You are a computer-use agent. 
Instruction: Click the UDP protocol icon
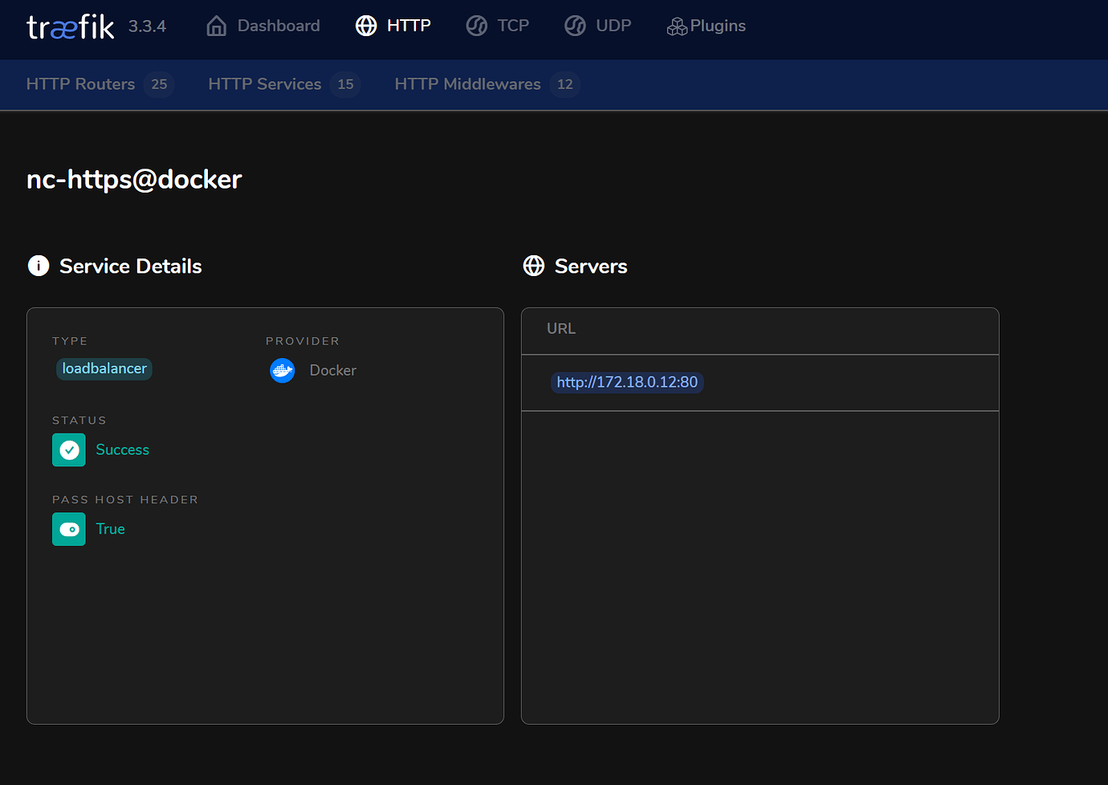coord(575,25)
